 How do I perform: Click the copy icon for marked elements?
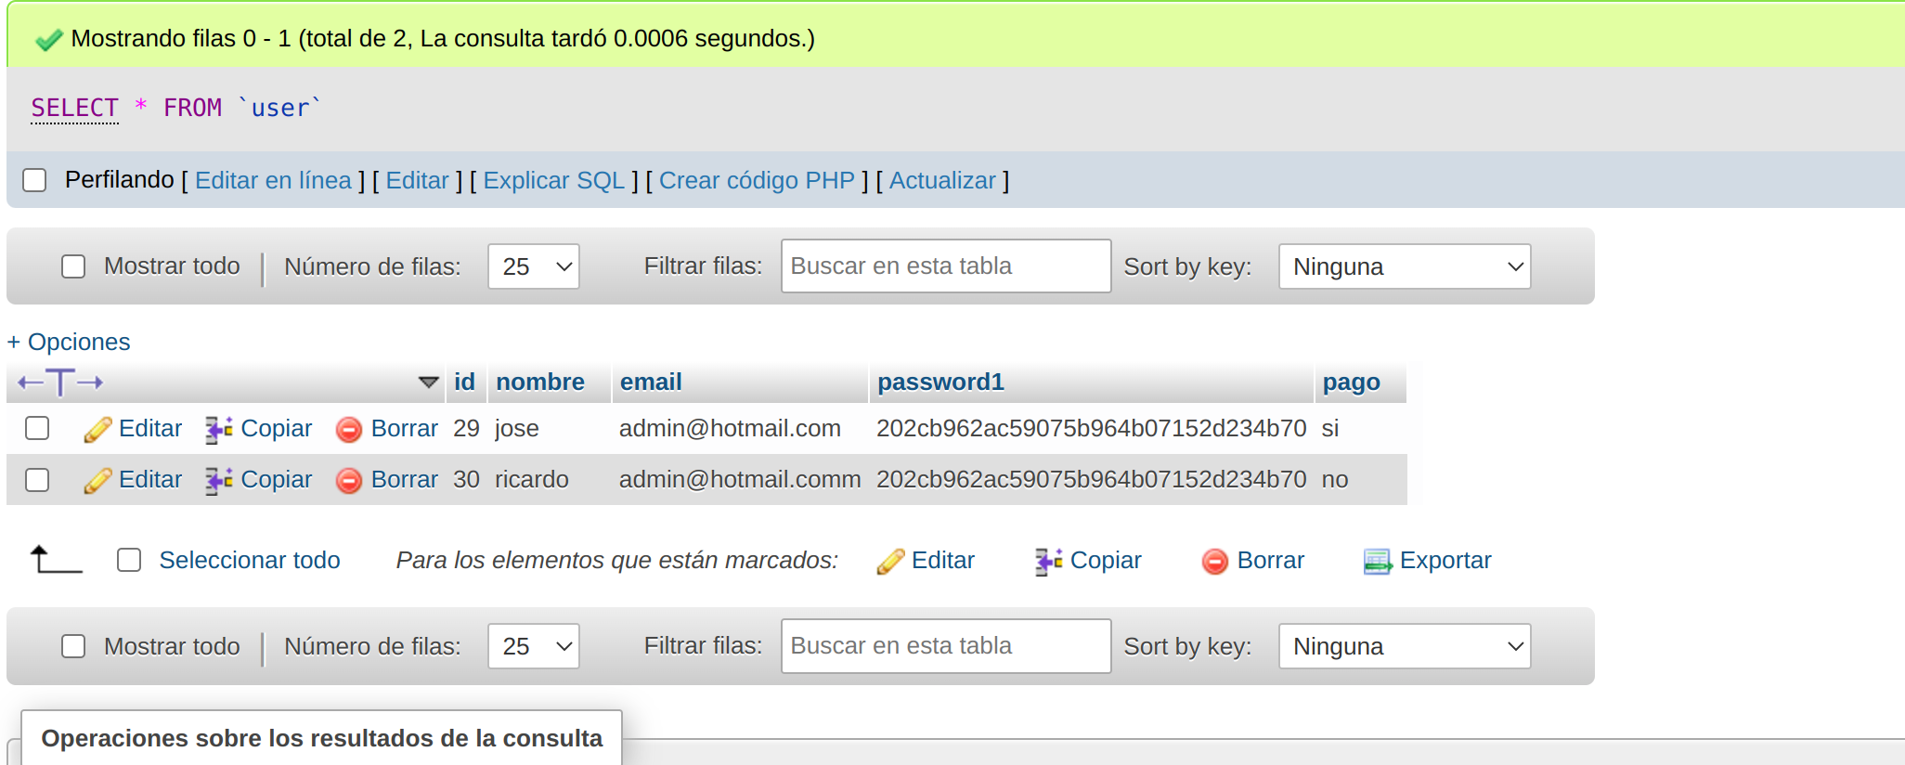(1049, 561)
